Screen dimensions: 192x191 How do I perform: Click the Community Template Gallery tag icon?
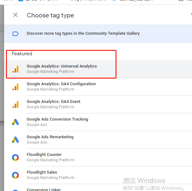click(x=15, y=34)
